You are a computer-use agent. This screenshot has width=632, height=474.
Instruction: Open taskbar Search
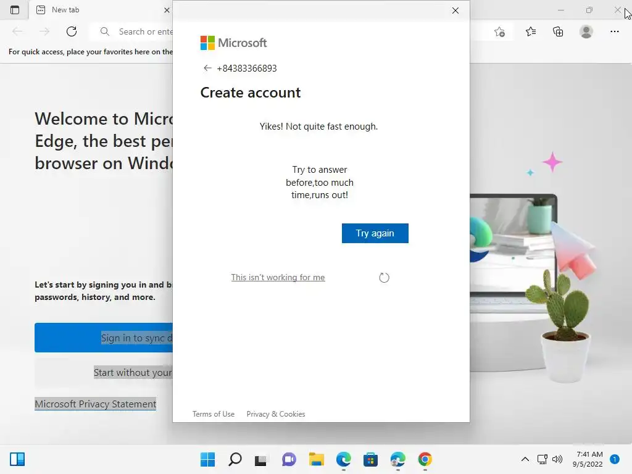(235, 459)
